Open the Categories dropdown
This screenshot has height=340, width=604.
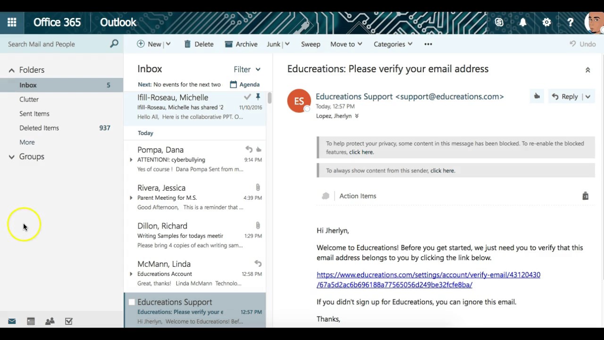point(393,44)
